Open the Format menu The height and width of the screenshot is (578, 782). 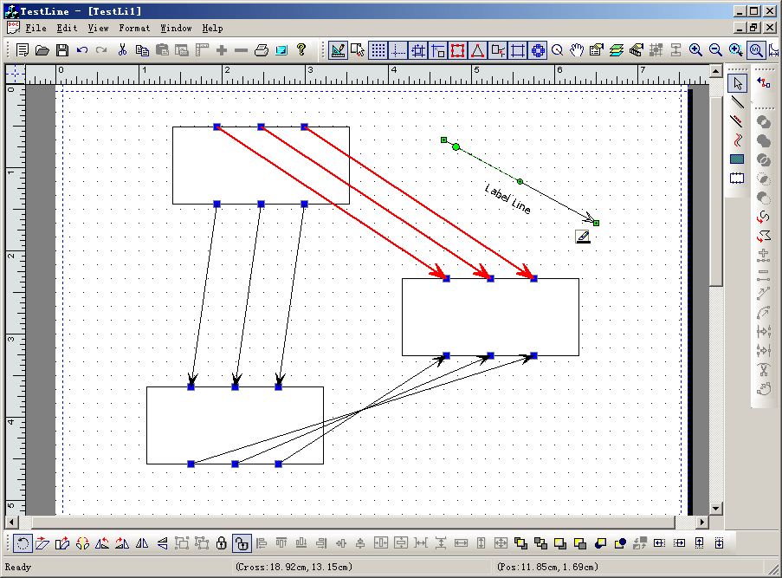(134, 28)
